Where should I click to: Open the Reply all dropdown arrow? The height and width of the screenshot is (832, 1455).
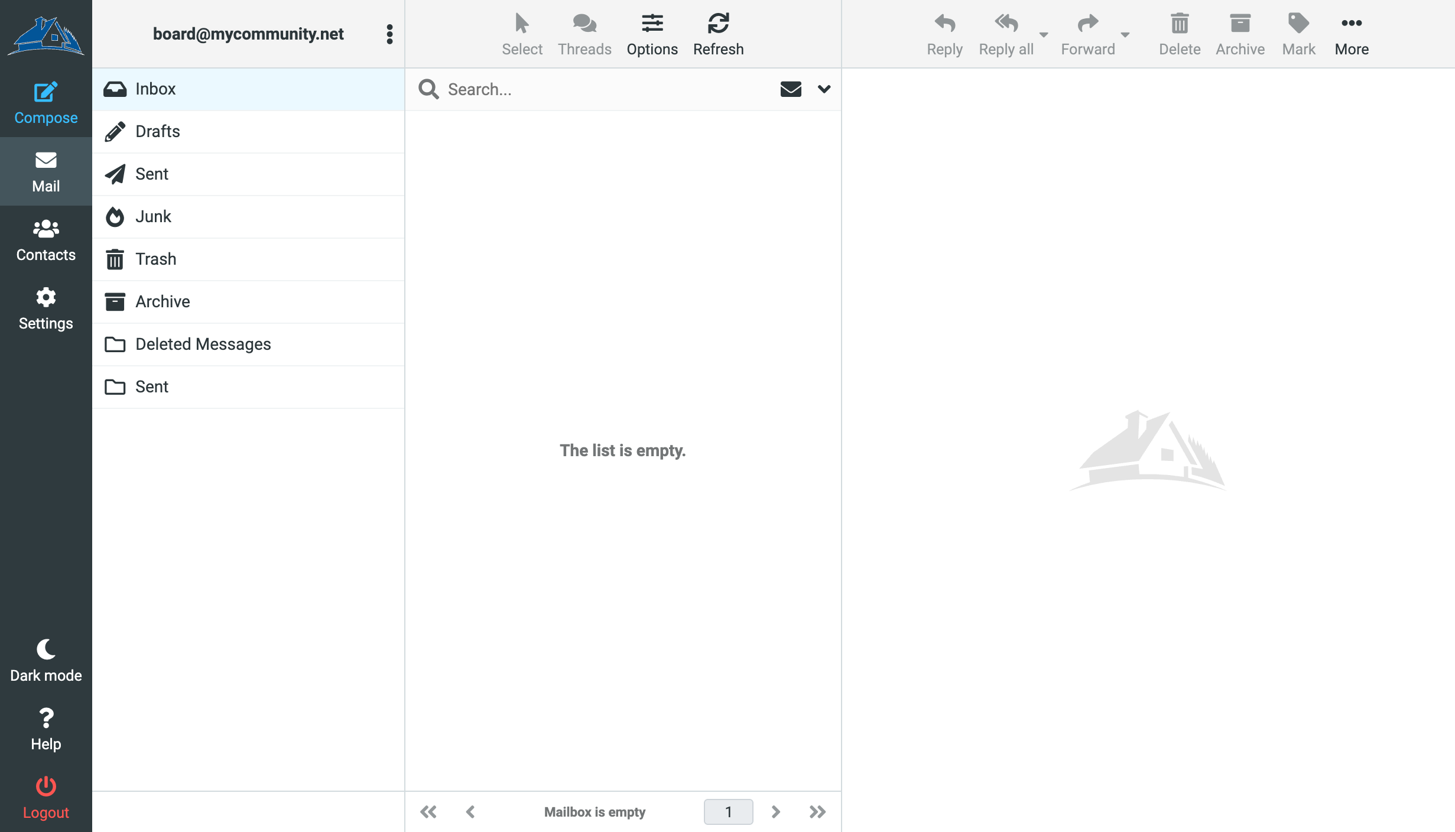coord(1044,35)
